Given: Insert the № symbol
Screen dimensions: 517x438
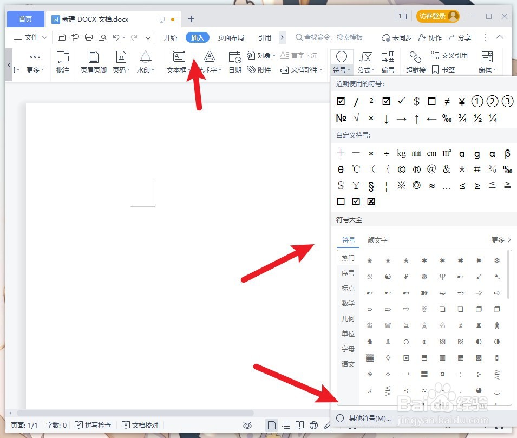Looking at the screenshot, I should [341, 118].
